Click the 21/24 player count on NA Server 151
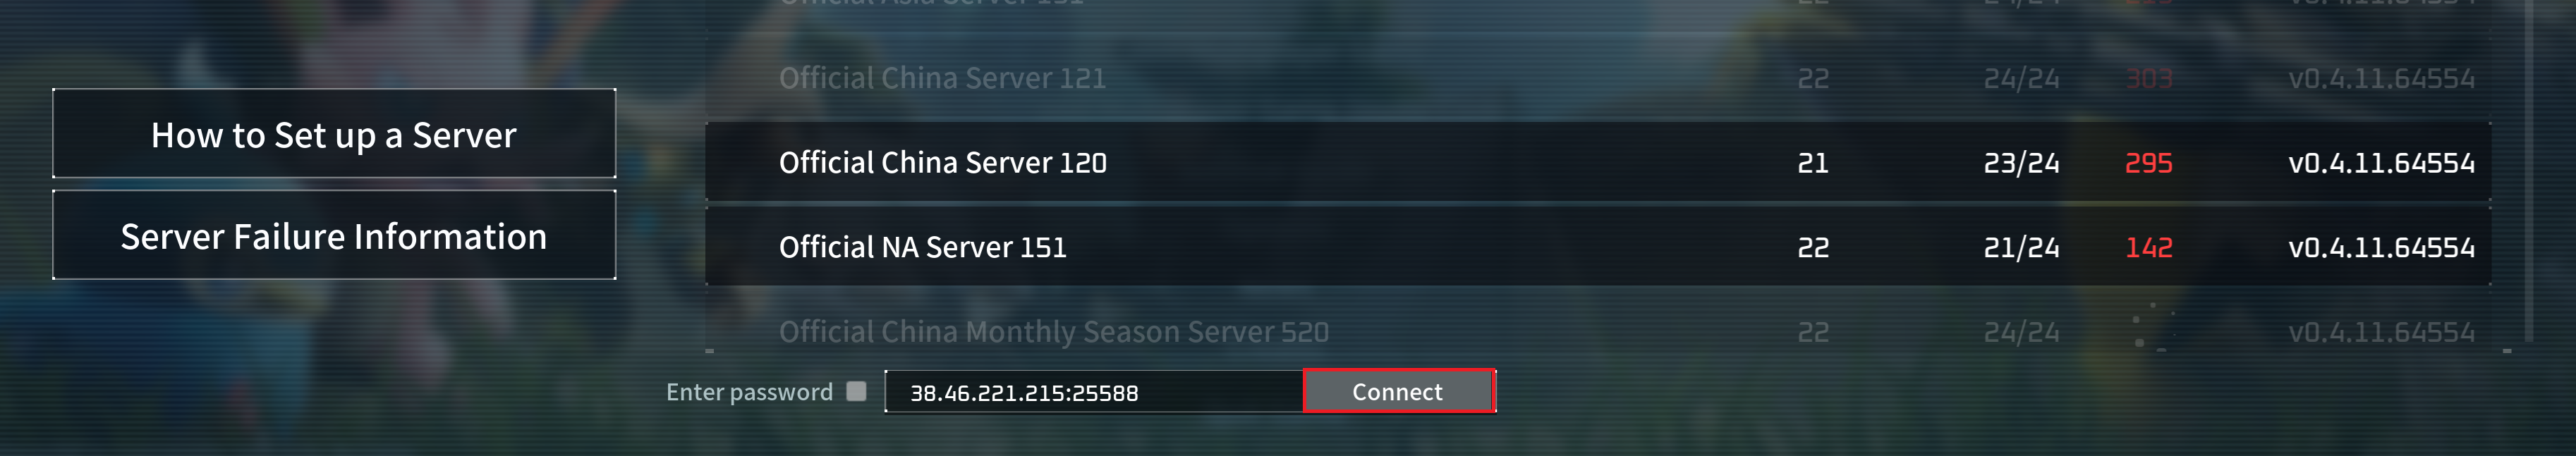Screen dimensions: 2576x456 pos(2021,247)
